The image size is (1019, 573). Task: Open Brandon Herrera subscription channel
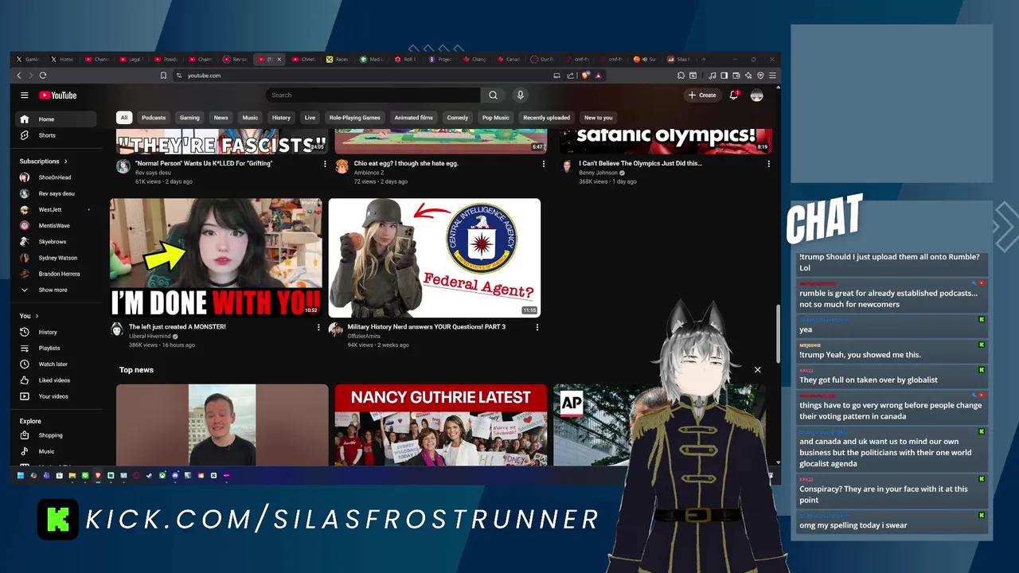click(56, 274)
